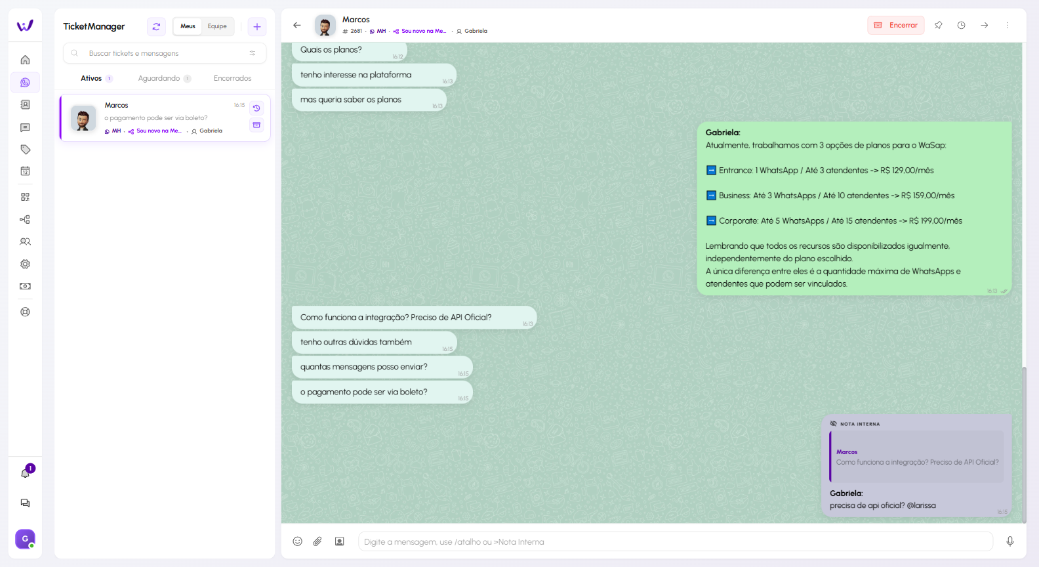Viewport: 1039px width, 567px height.
Task: Open the search filter options icon
Action: tap(253, 53)
